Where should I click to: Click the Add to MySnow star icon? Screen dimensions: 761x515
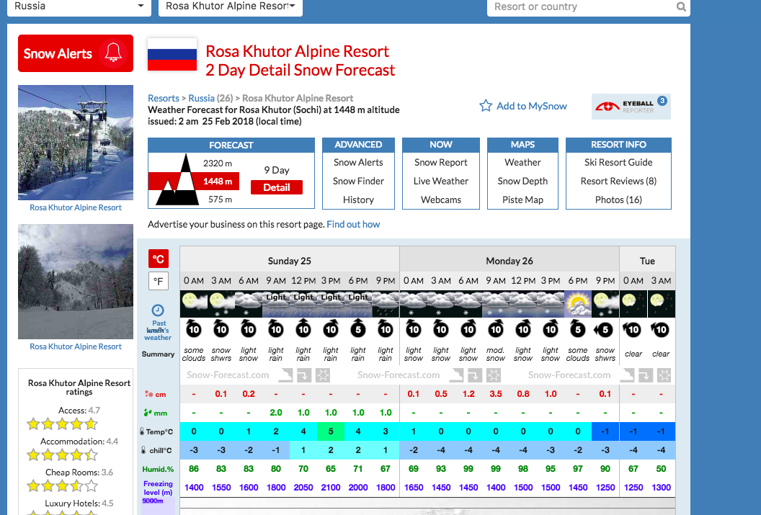coord(485,106)
